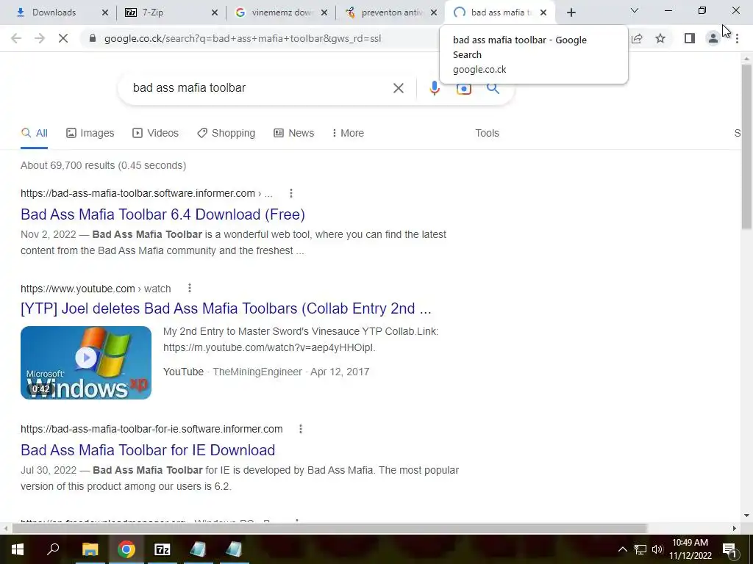The image size is (753, 564).
Task: Open options for toolbar-for-ie result
Action: tap(301, 429)
